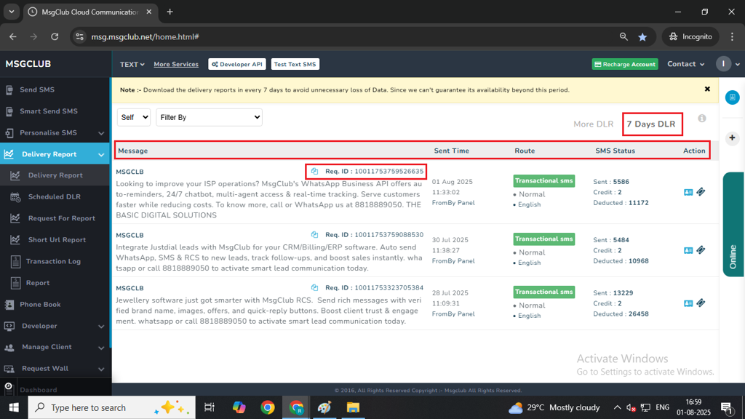Open Smart Send SMS page
Screen dimensions: 745x419
click(x=49, y=111)
